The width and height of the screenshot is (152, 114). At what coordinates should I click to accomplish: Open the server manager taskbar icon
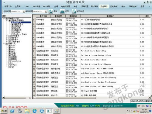point(19,111)
